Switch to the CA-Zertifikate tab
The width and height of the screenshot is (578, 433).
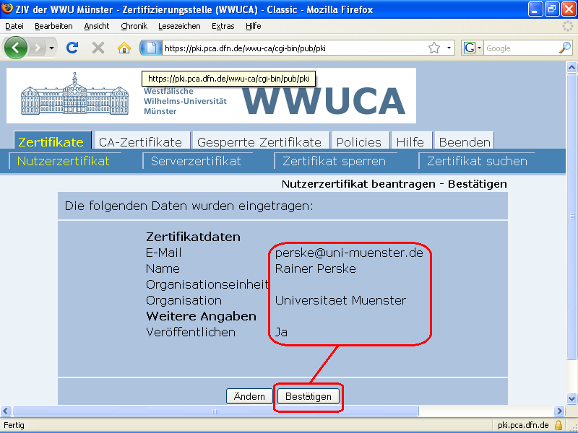142,141
